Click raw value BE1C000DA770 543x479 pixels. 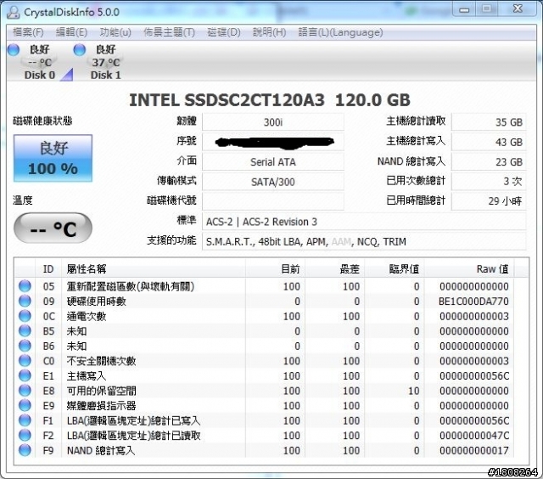click(x=473, y=301)
